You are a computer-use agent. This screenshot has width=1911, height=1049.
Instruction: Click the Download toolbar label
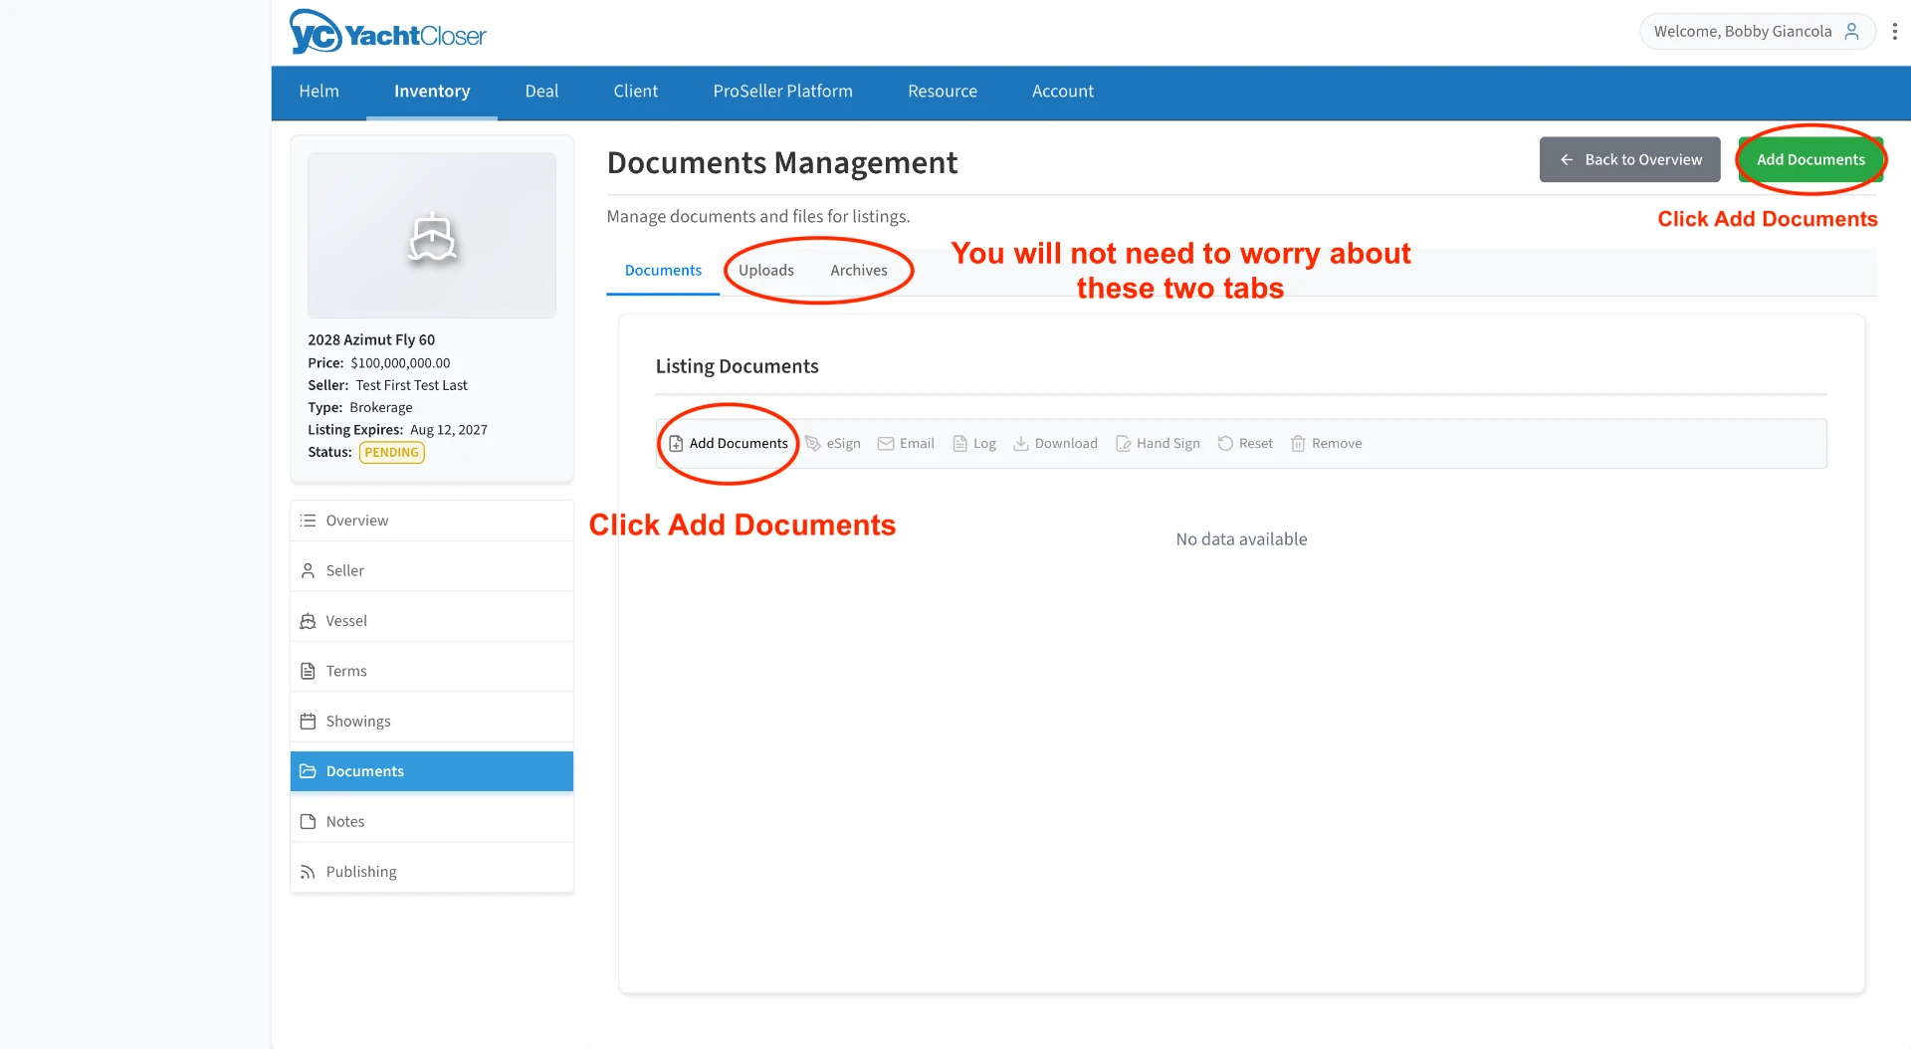1066,444
